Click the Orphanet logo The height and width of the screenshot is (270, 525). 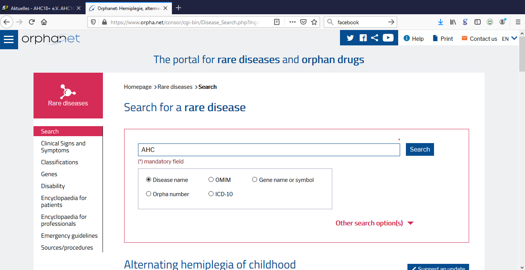[x=50, y=39]
